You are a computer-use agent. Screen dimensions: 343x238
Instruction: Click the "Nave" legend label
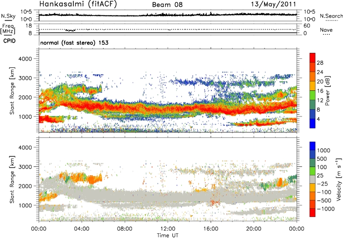click(x=326, y=30)
